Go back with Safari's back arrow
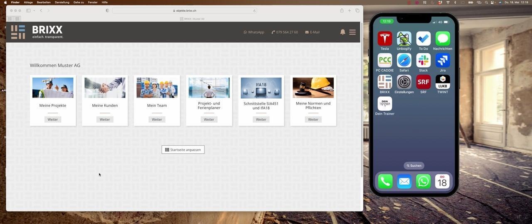The image size is (532, 224). coord(41,10)
